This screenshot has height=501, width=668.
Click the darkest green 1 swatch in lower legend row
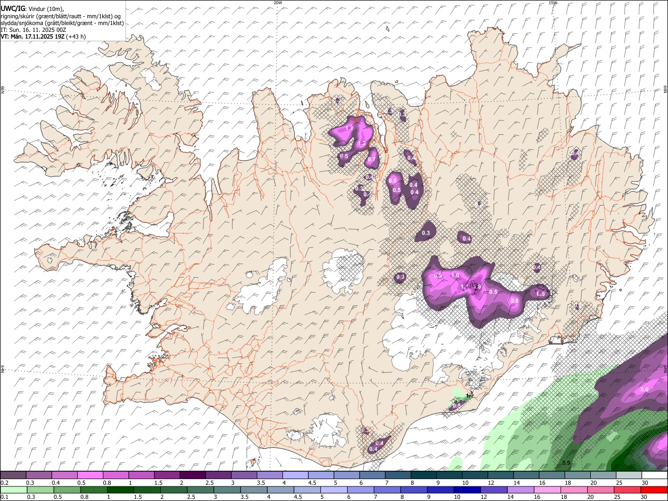tap(121, 490)
